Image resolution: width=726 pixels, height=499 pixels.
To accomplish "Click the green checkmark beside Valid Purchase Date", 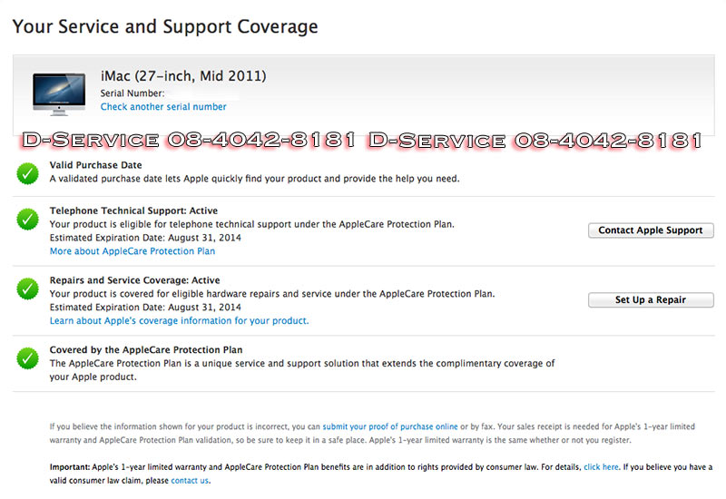I will coord(28,172).
